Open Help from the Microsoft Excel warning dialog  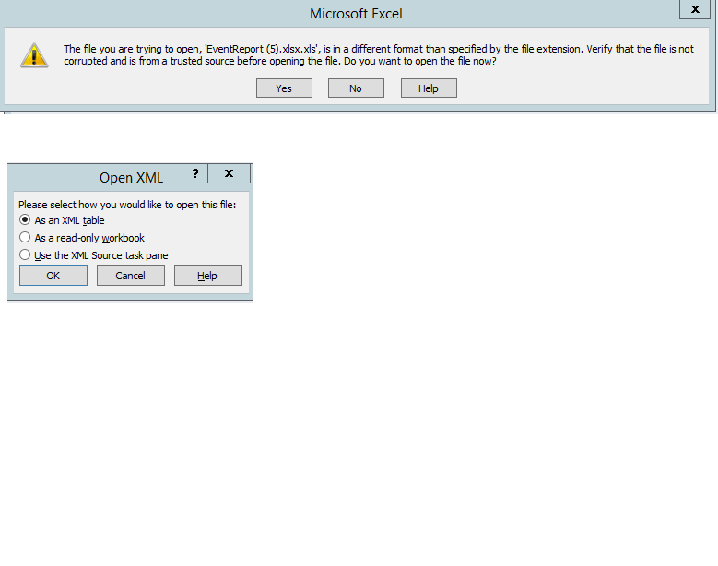429,88
